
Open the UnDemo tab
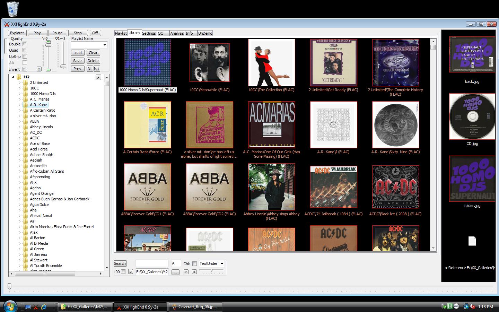click(x=205, y=33)
